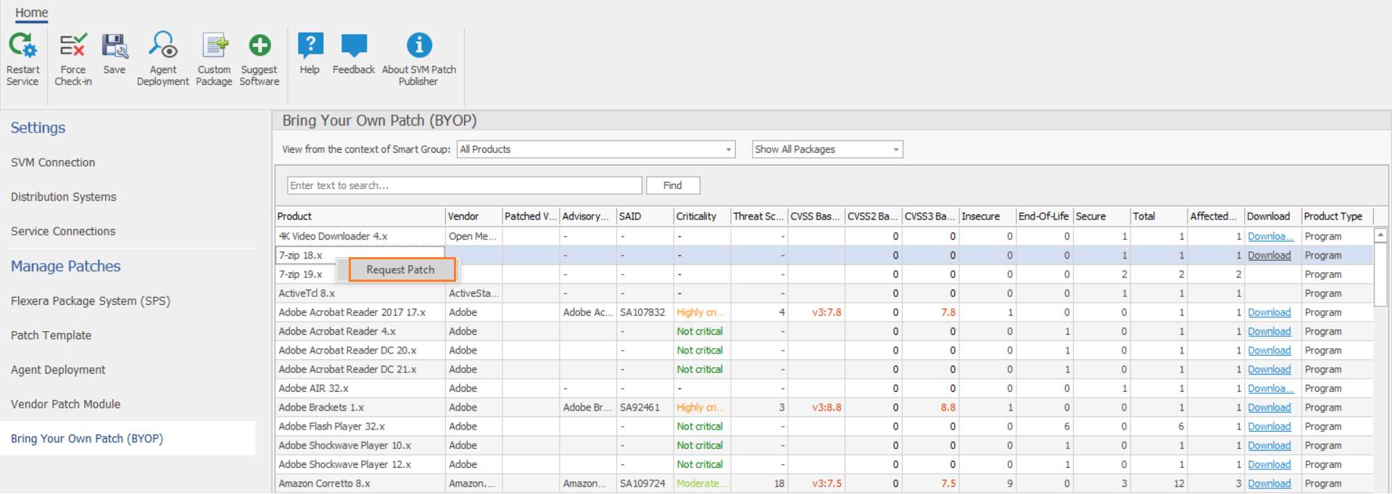Sort table by Criticality column header
This screenshot has width=1392, height=494.
click(x=696, y=217)
